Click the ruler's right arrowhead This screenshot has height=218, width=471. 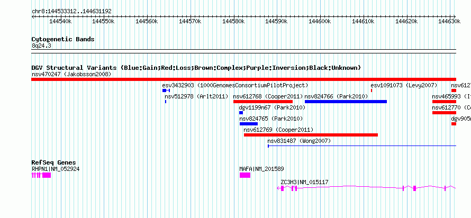455,16
